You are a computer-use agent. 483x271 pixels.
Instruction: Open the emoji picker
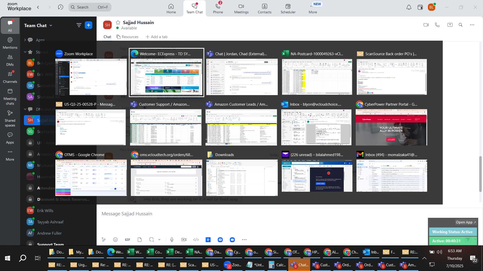click(115, 240)
